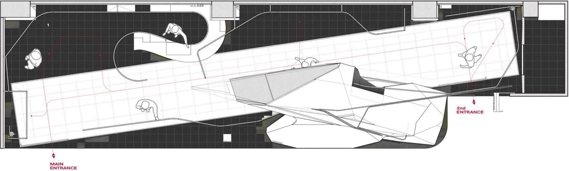Click the number 2 marker in the plan

[x=486, y=78]
